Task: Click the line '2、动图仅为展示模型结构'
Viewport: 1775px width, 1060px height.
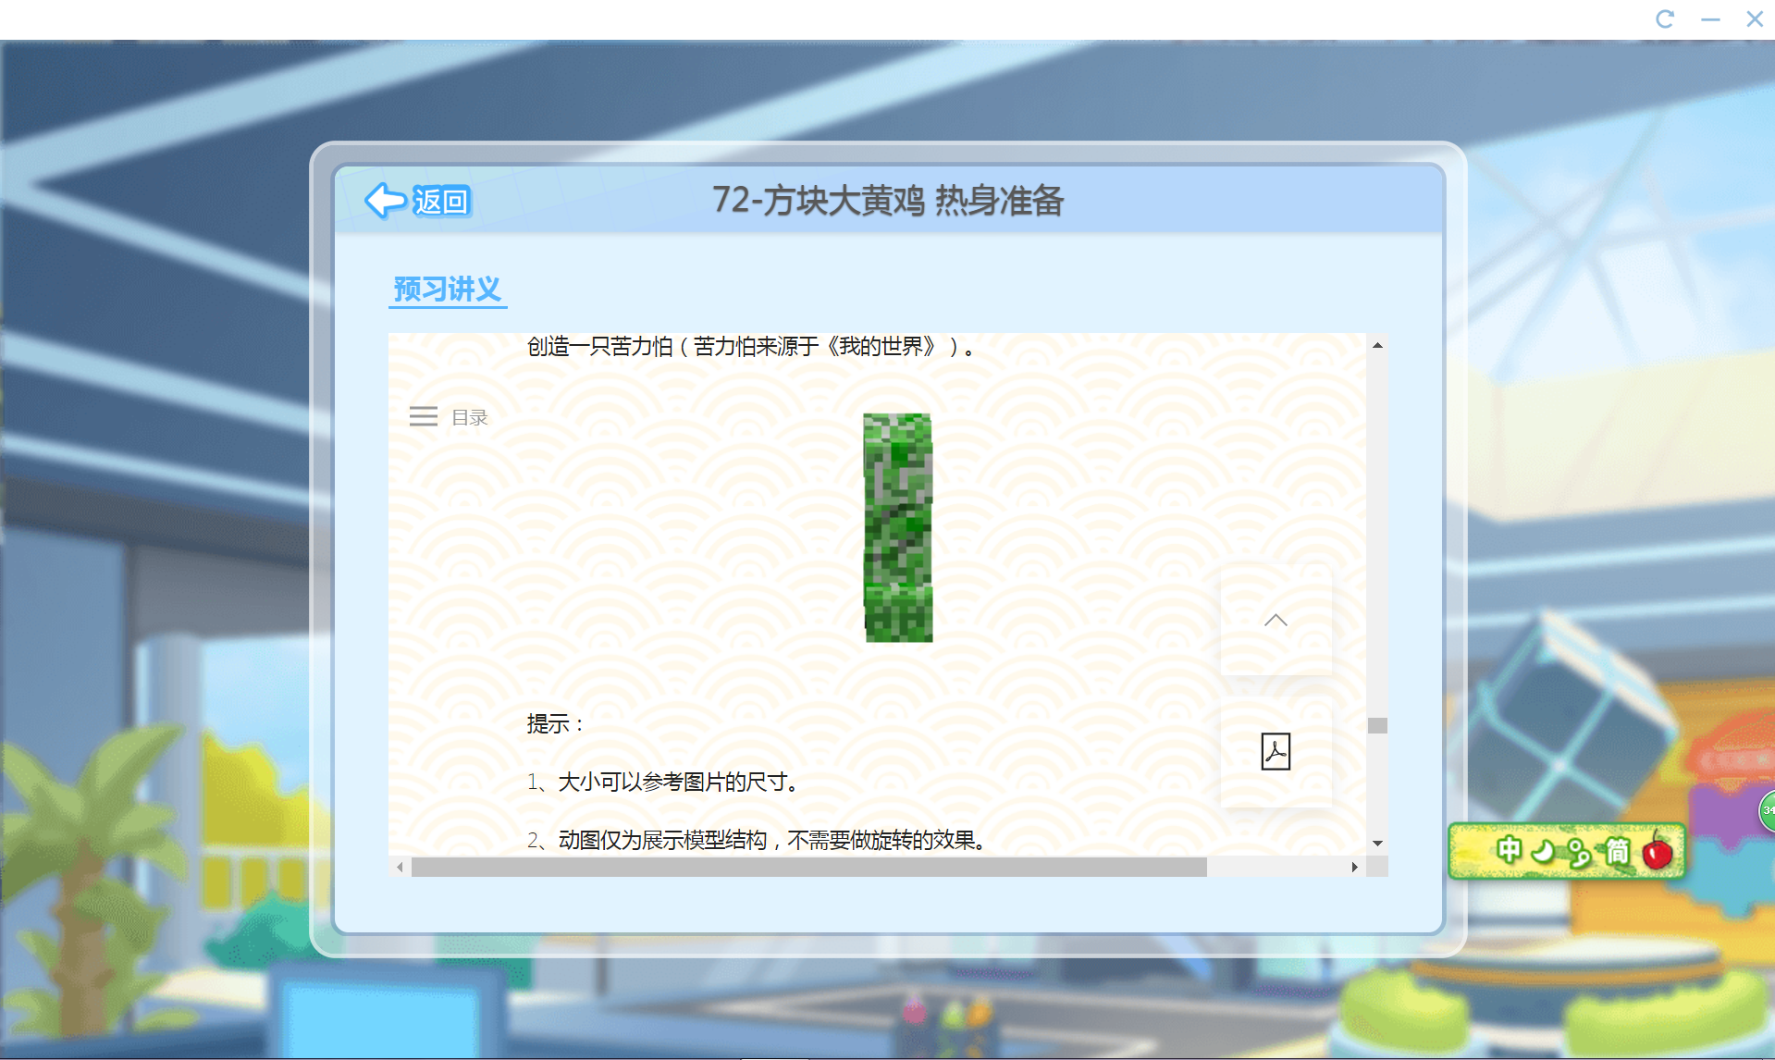Action: 647,840
